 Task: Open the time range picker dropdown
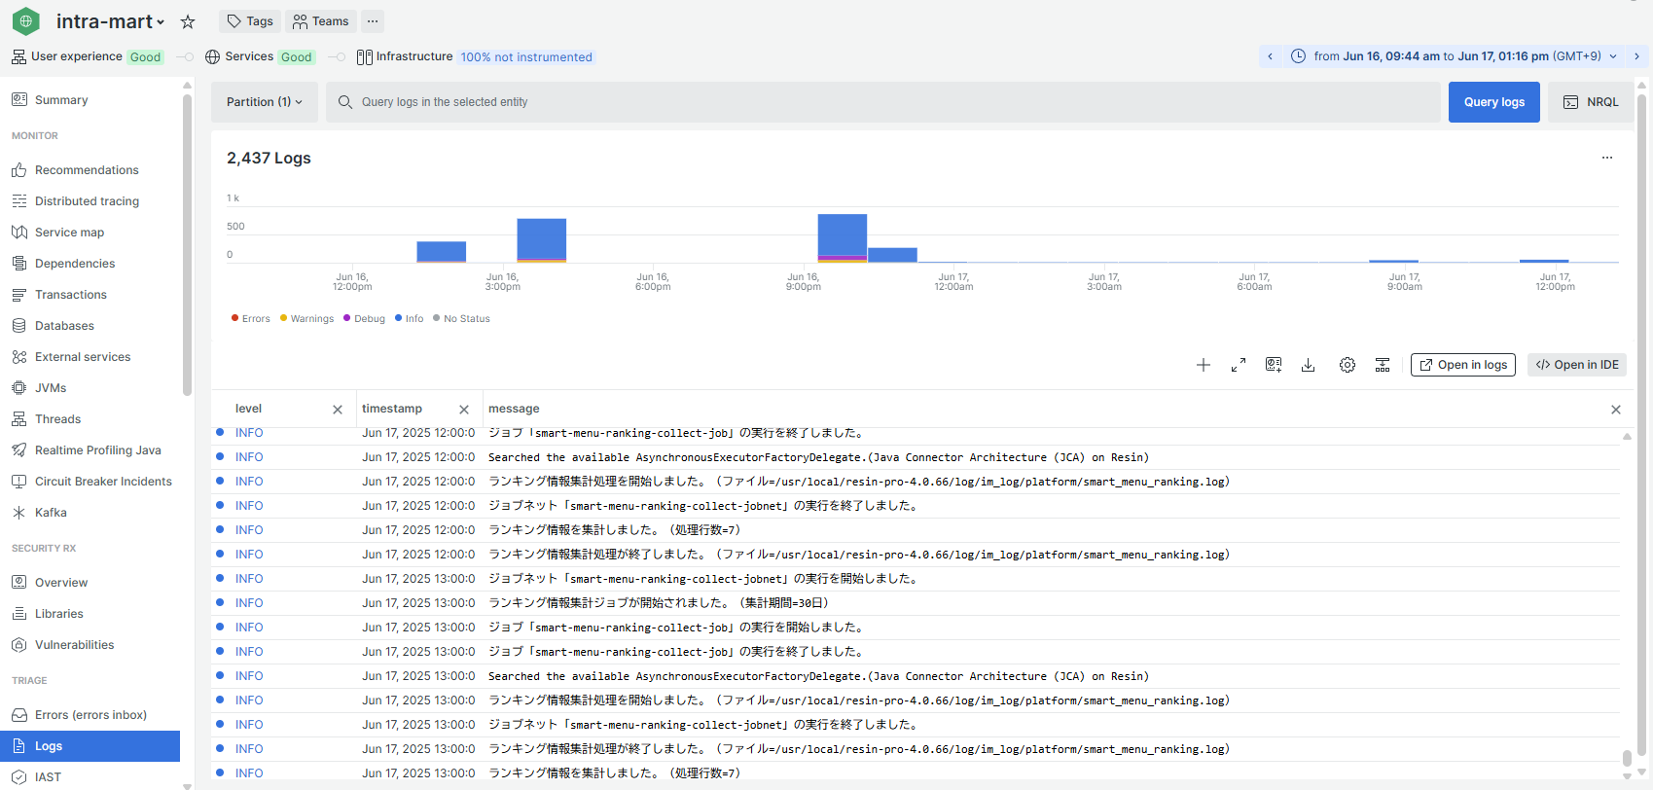[1454, 56]
